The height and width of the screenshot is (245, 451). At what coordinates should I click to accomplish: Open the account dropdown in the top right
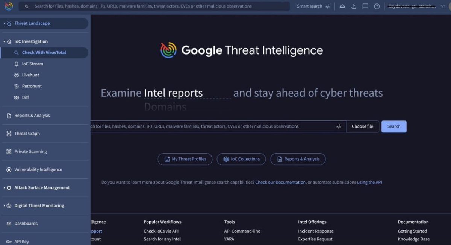443,6
